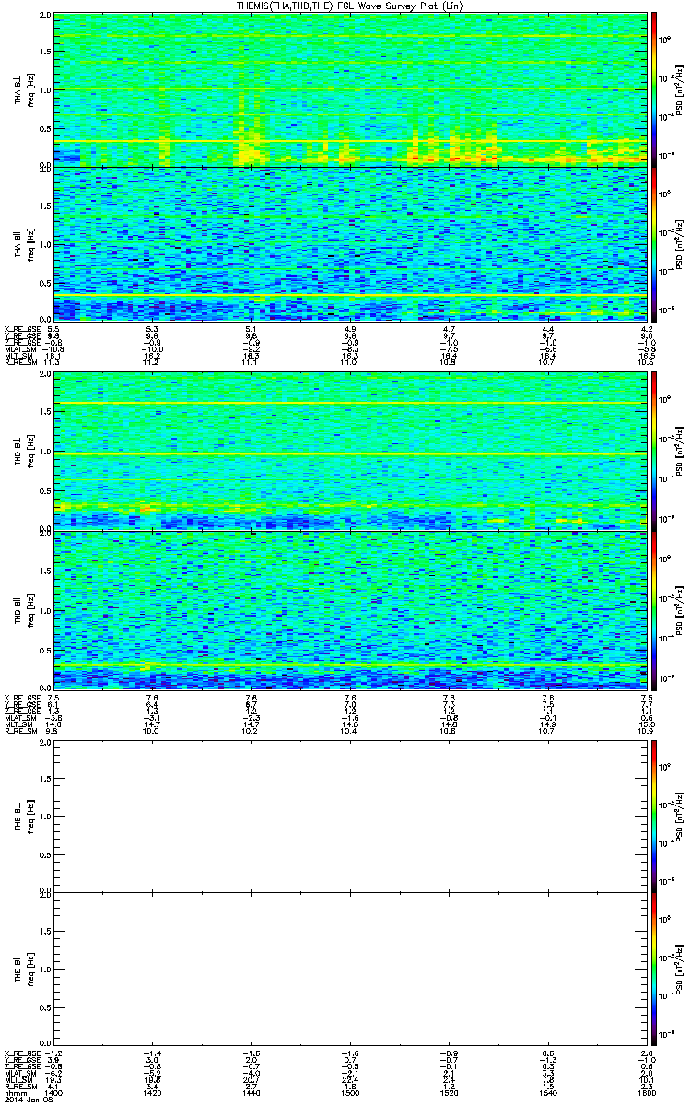Click the 'THD BL freq [Hz]' axis label
Viewport: 691px width, 1106px height.
24,452
